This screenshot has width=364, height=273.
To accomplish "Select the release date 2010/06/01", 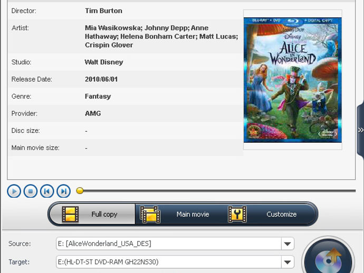I will pos(101,80).
